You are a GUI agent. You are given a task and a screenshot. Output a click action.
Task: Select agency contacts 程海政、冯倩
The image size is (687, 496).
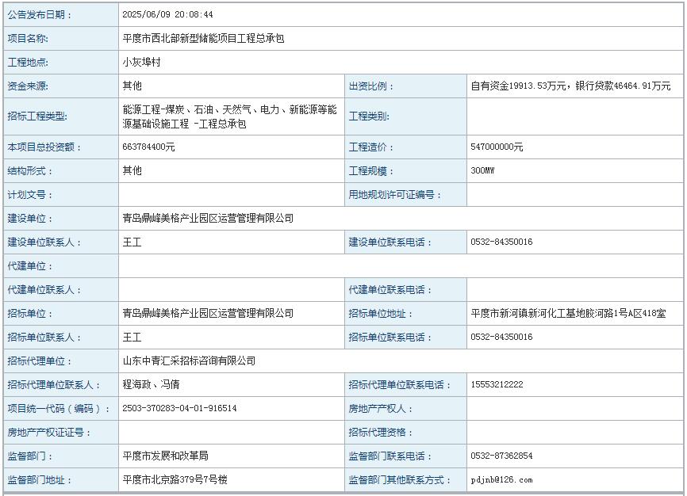(151, 385)
